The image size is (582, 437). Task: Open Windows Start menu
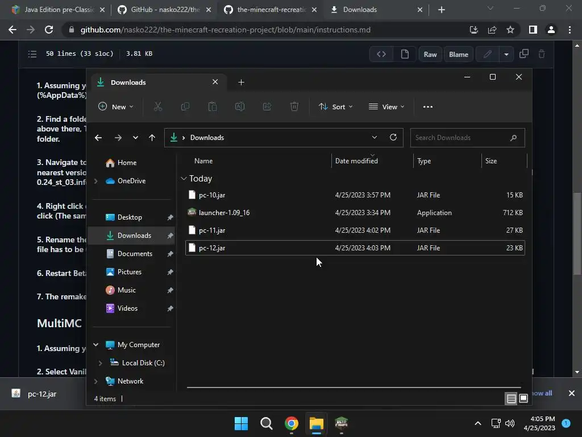(x=241, y=423)
